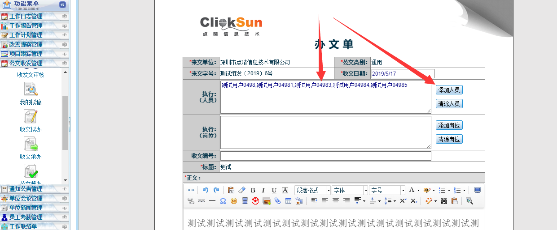Viewport: 557px width, 230px height.
Task: Open 我的拟稿 magnifier document icon
Action: click(x=31, y=89)
